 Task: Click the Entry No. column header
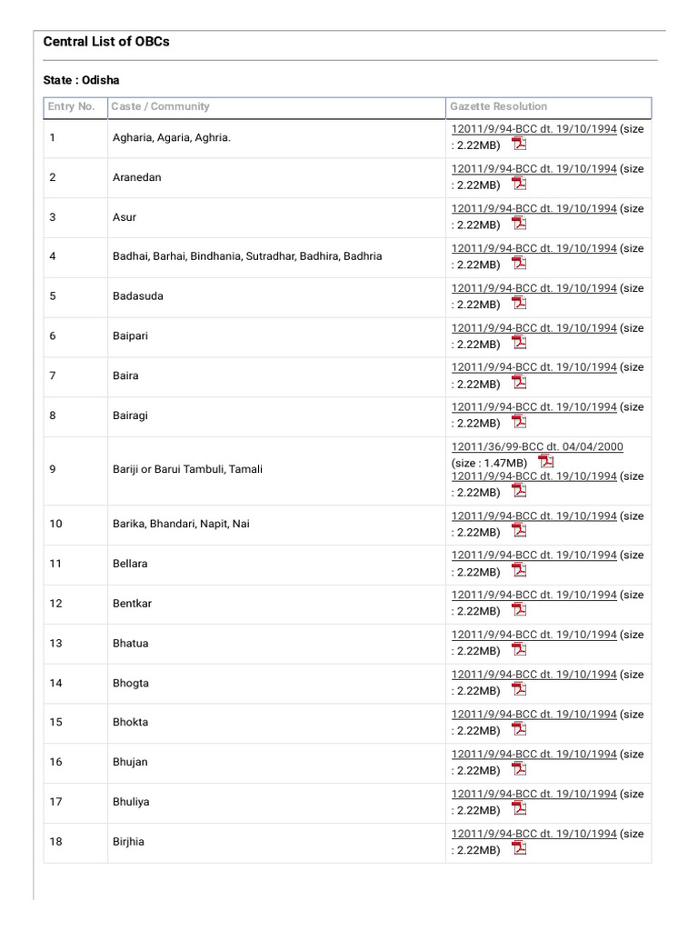pyautogui.click(x=72, y=106)
